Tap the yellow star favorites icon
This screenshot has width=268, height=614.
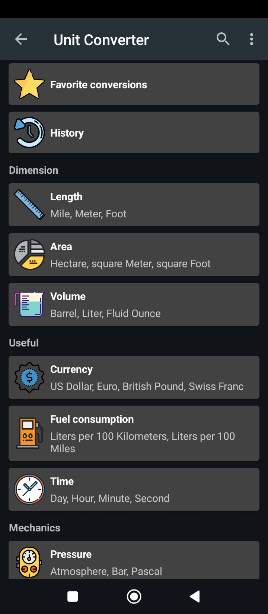[x=29, y=84]
